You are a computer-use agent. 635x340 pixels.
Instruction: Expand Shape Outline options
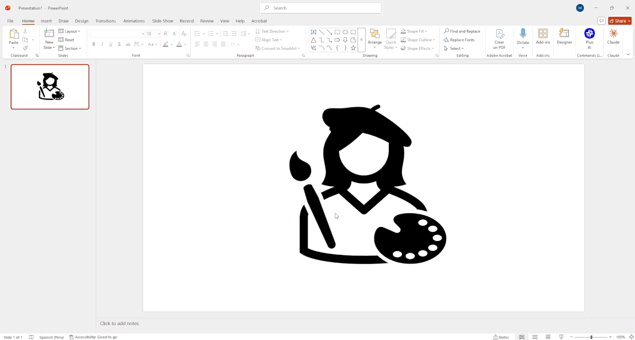(x=418, y=40)
